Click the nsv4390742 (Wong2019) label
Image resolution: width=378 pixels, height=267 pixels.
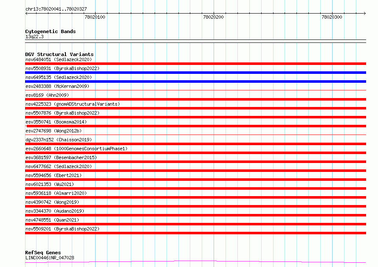(52, 202)
